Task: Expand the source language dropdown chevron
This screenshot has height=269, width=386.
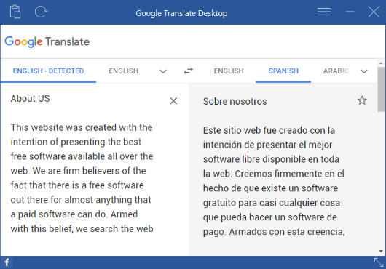Action: [163, 71]
